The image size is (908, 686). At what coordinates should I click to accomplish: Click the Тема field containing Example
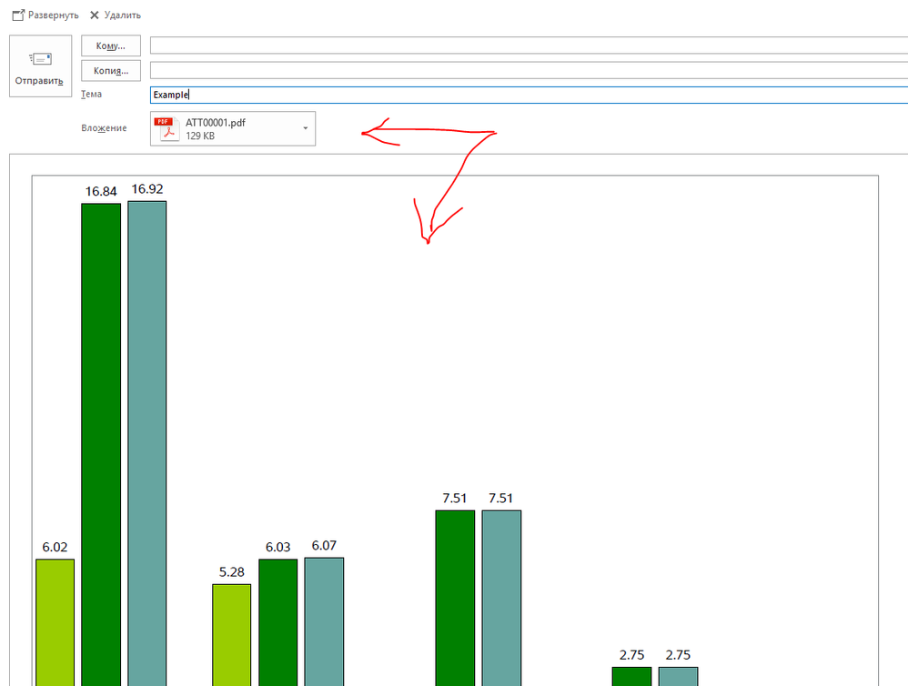pos(529,95)
